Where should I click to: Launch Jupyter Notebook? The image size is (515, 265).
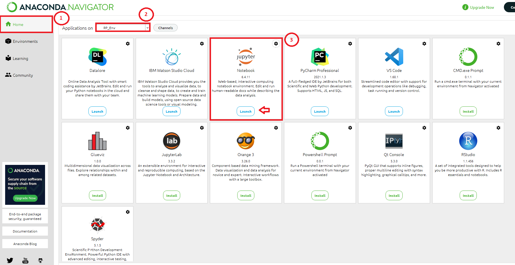pos(246,112)
